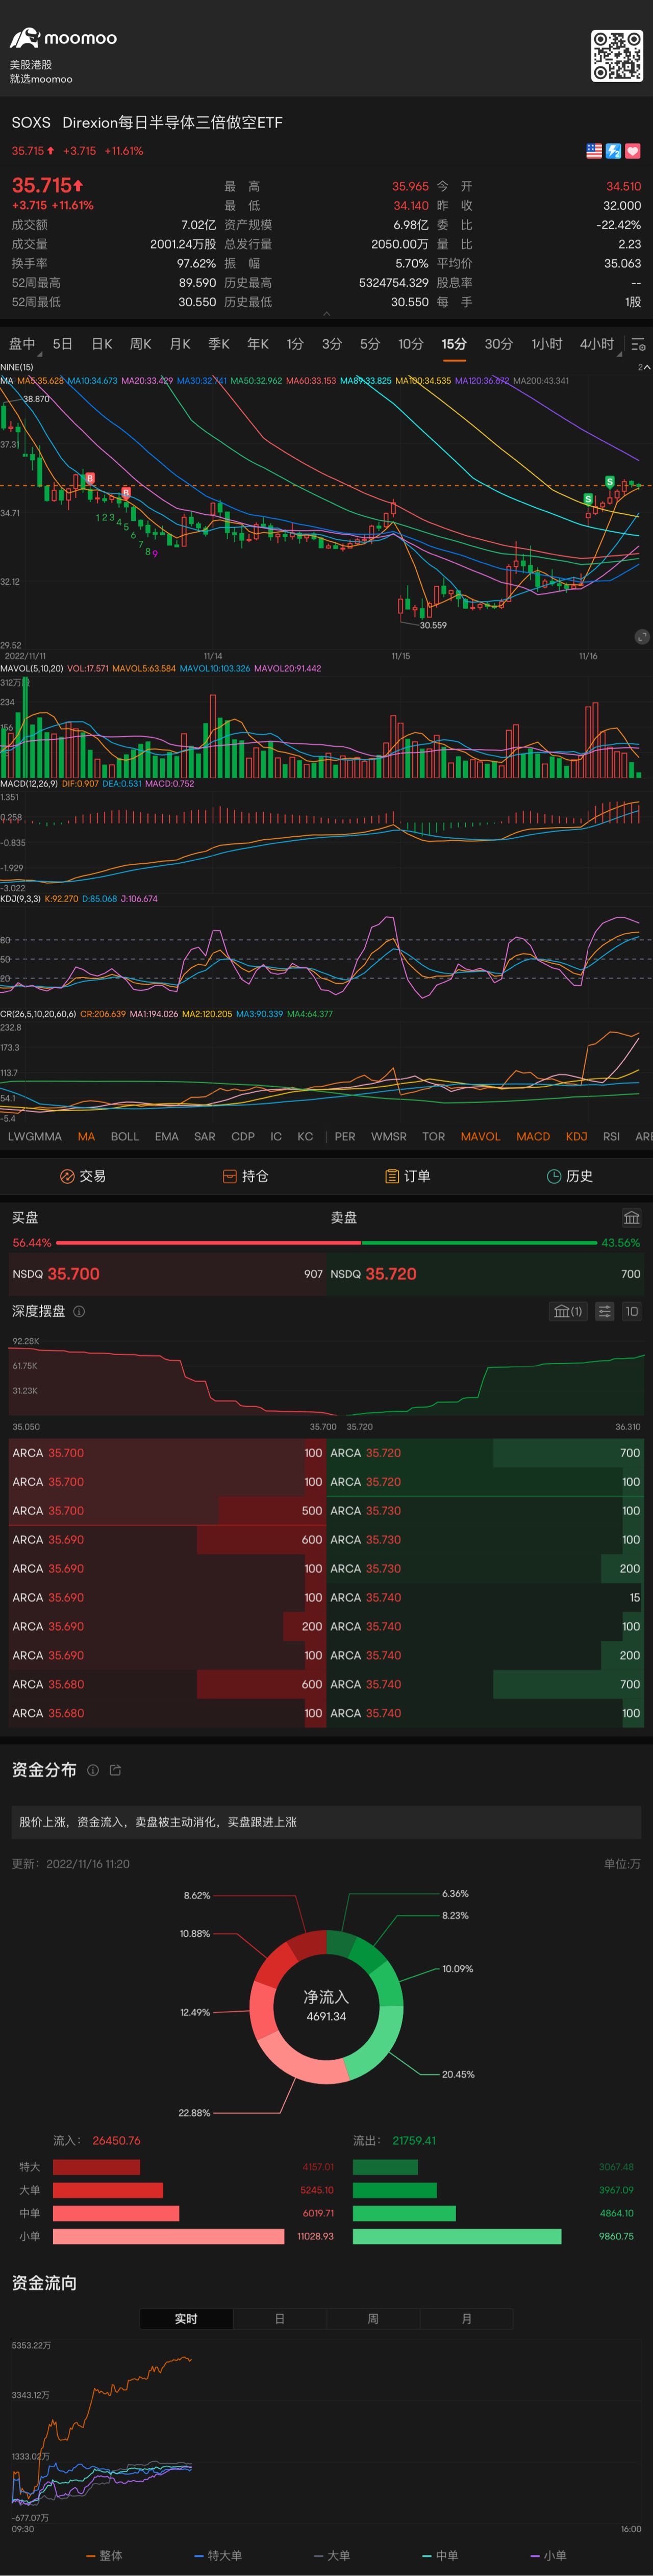Toggle the SAR indicator

point(205,1136)
